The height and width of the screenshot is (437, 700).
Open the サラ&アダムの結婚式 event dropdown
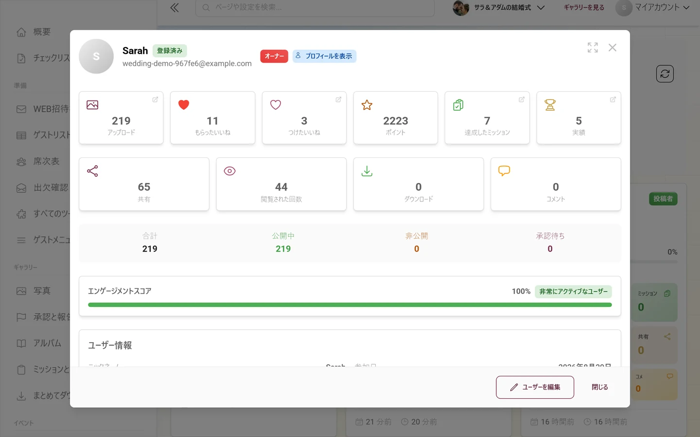499,8
